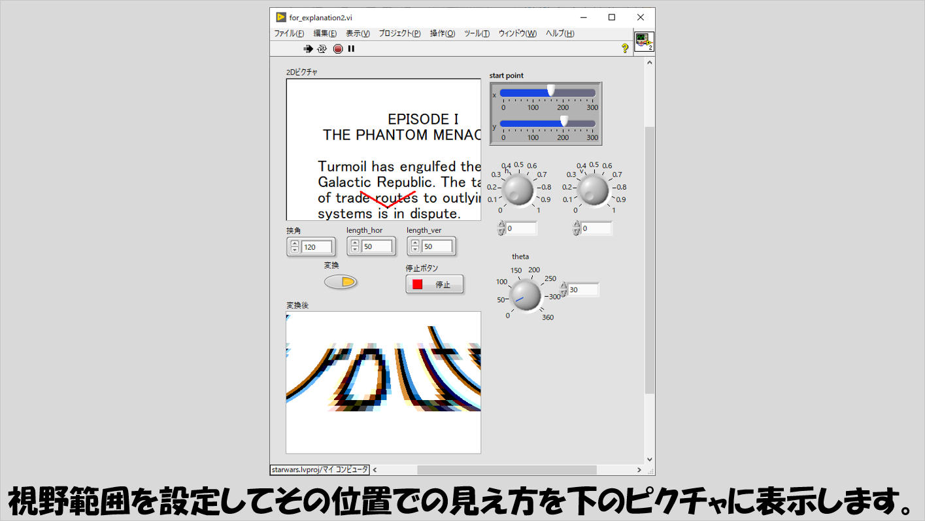Toggle the 変換 boolean switch
This screenshot has width=925, height=521.
341,282
